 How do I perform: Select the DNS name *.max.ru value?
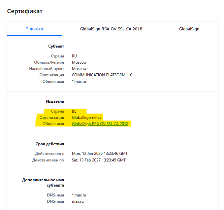click(x=79, y=195)
